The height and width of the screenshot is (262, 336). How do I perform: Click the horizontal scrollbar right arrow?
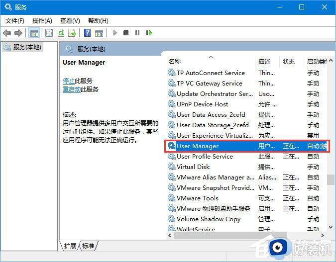323,236
